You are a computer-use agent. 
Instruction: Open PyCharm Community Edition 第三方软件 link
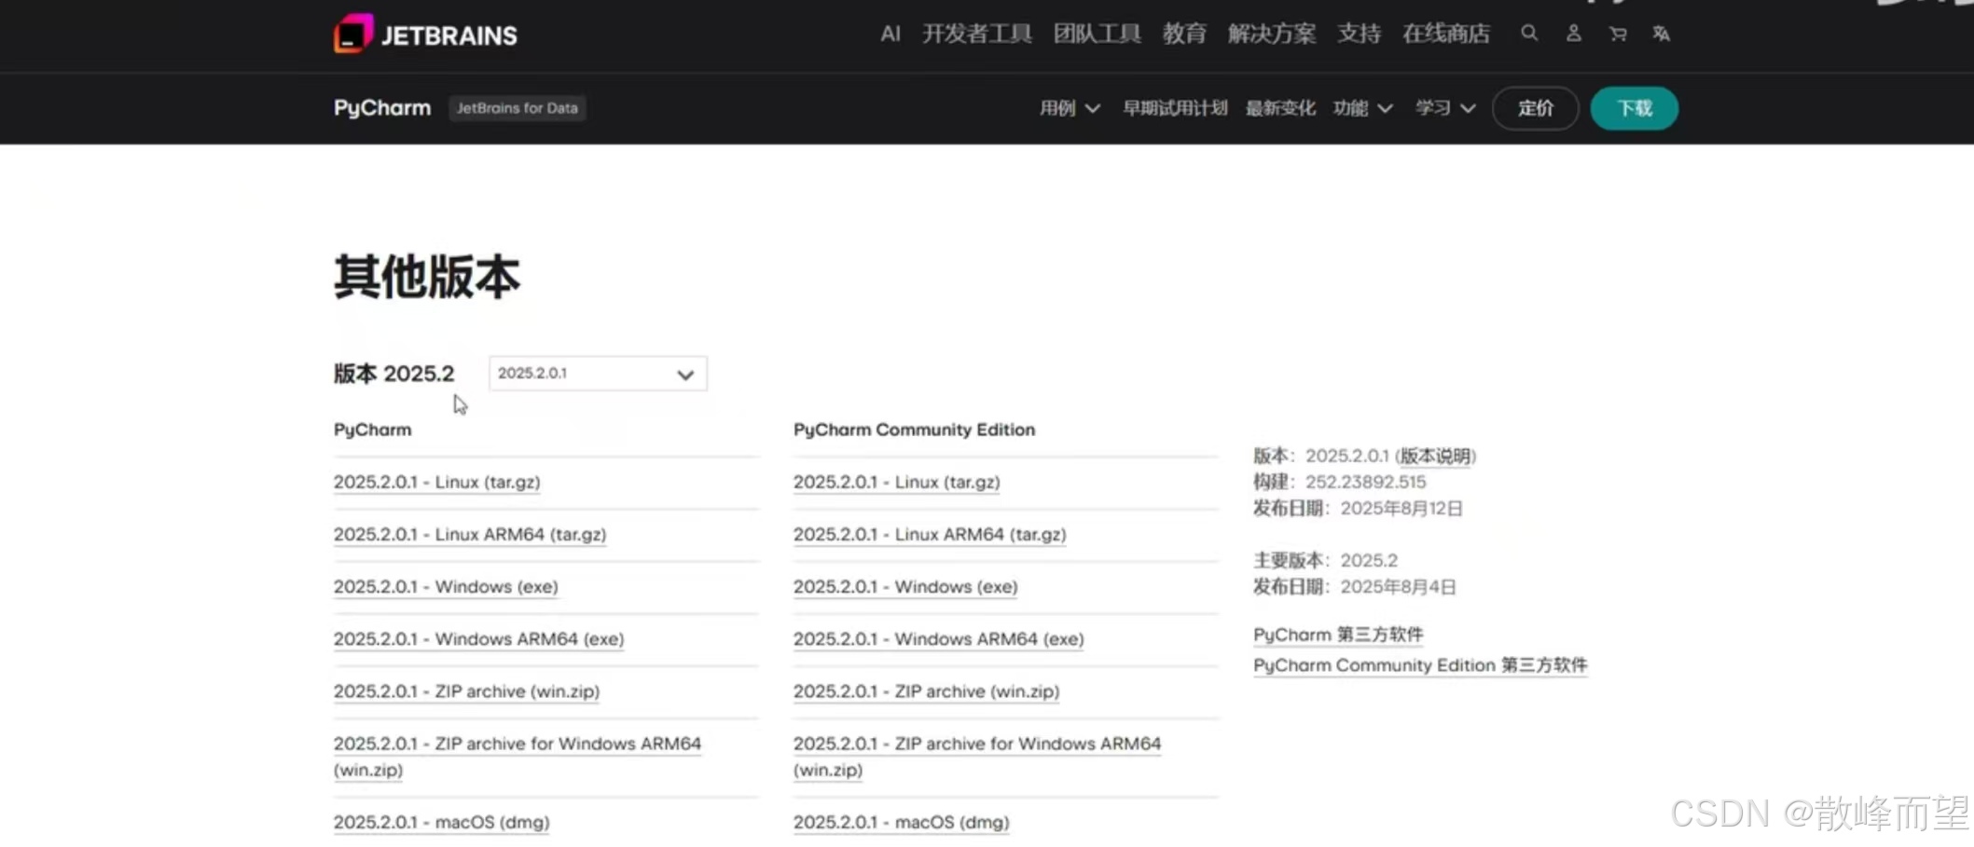(1420, 665)
